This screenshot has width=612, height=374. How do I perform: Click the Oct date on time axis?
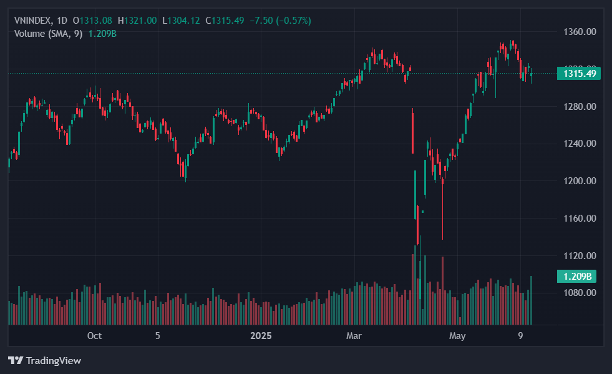[94, 336]
